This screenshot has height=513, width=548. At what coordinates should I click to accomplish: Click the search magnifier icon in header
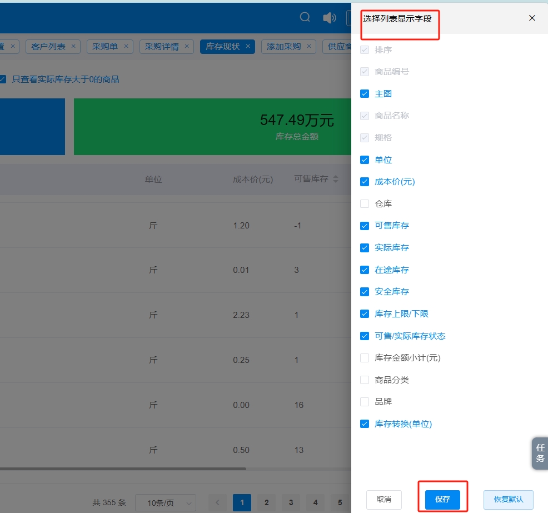coord(305,17)
